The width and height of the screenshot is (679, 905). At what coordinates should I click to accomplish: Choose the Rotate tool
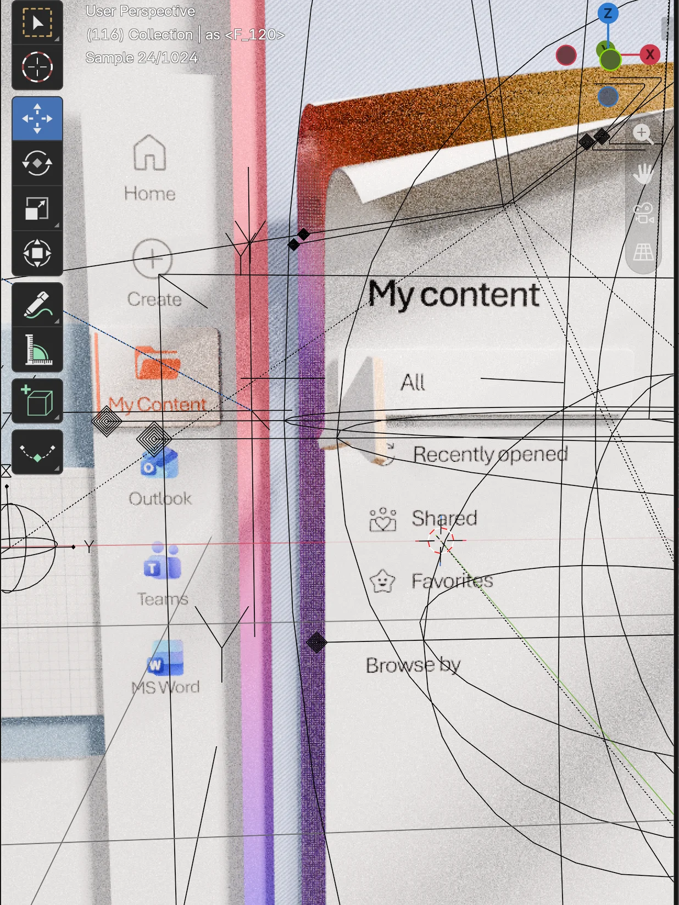37,163
